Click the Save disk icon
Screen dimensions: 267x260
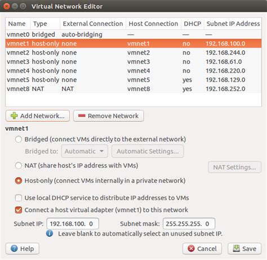click(x=236, y=249)
